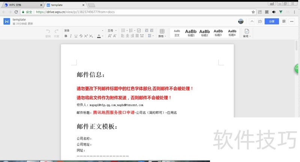Viewport: 300px width, 162px height.
Task: Bookmark this page with the star
Action: click(253, 12)
